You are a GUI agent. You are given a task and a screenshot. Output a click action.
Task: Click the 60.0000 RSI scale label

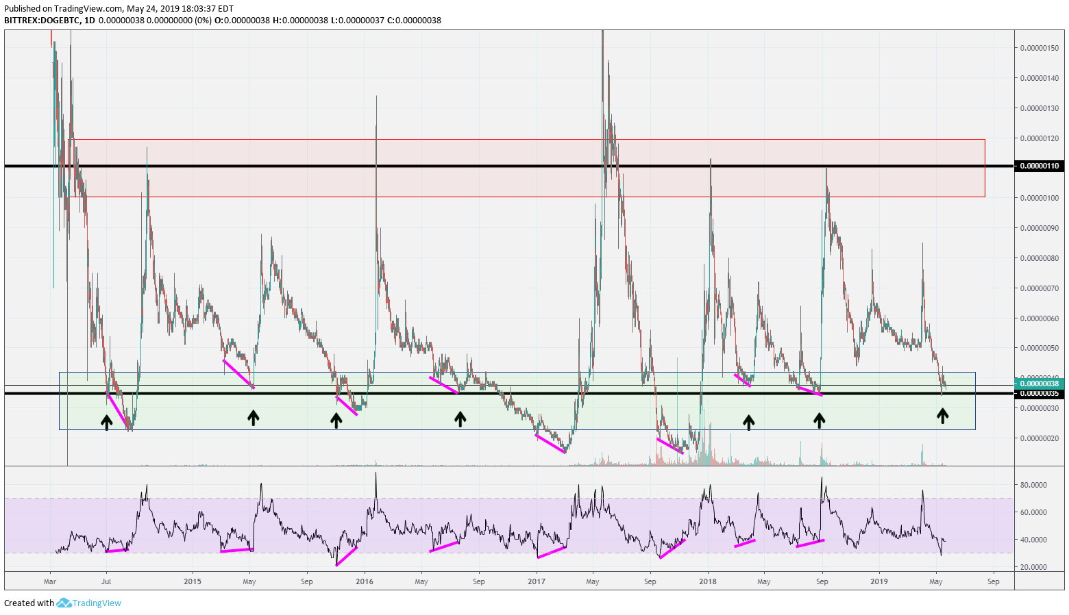point(1033,512)
